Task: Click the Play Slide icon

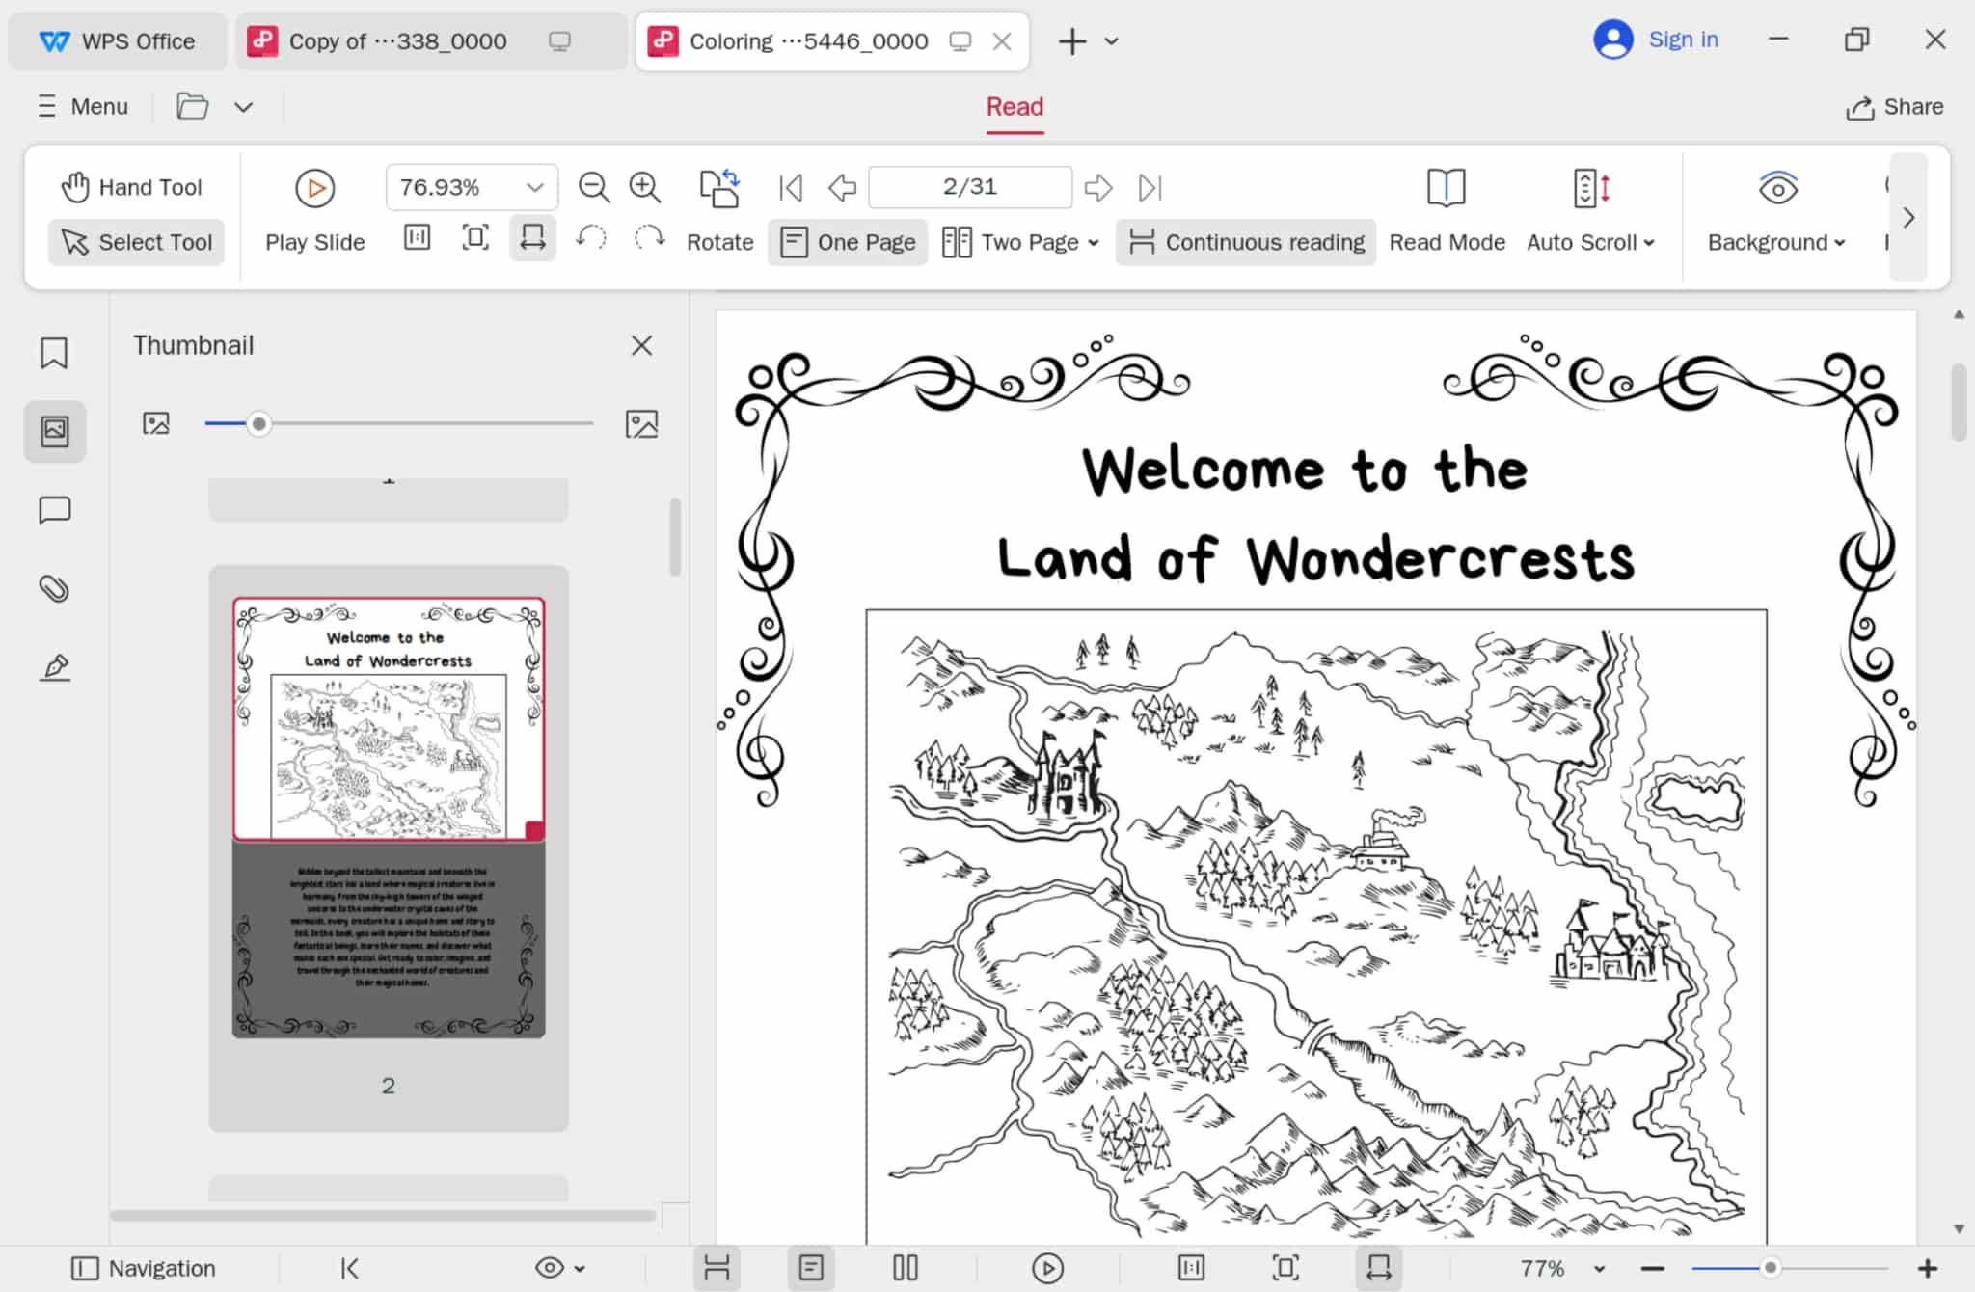Action: point(314,188)
